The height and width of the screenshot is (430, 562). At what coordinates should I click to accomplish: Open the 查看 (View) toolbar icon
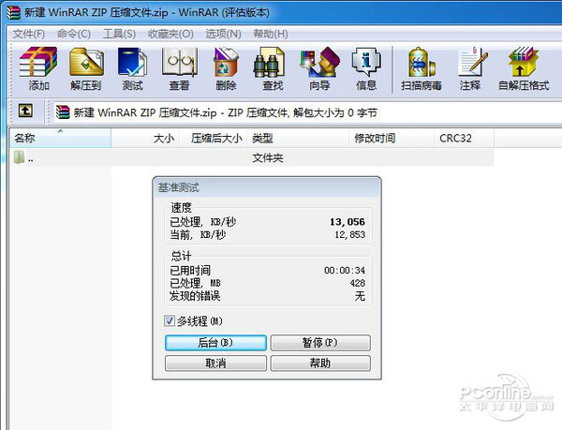179,68
